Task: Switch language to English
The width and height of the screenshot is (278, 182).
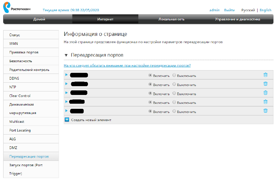Action: pyautogui.click(x=265, y=10)
